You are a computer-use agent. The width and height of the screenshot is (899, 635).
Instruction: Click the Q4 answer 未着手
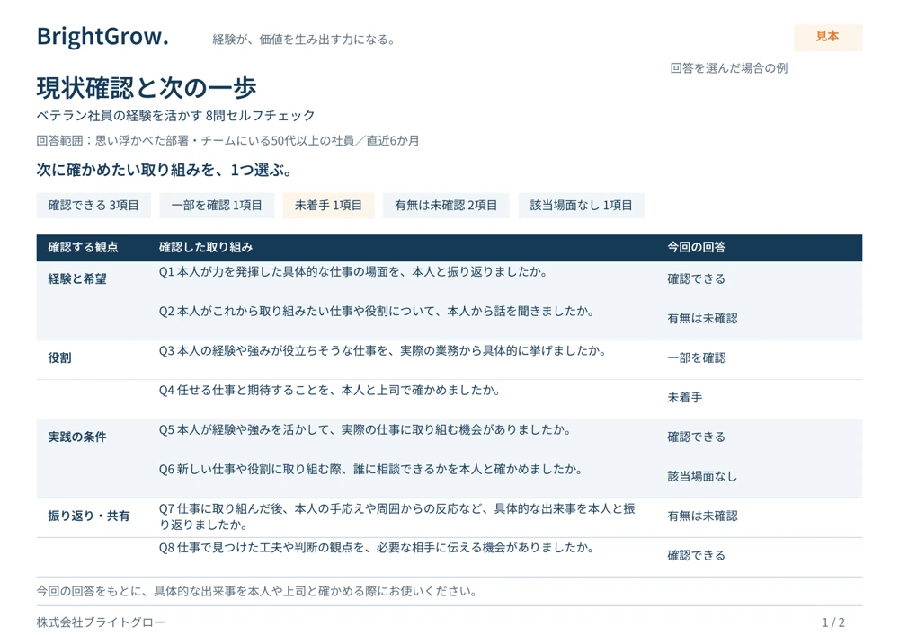684,397
